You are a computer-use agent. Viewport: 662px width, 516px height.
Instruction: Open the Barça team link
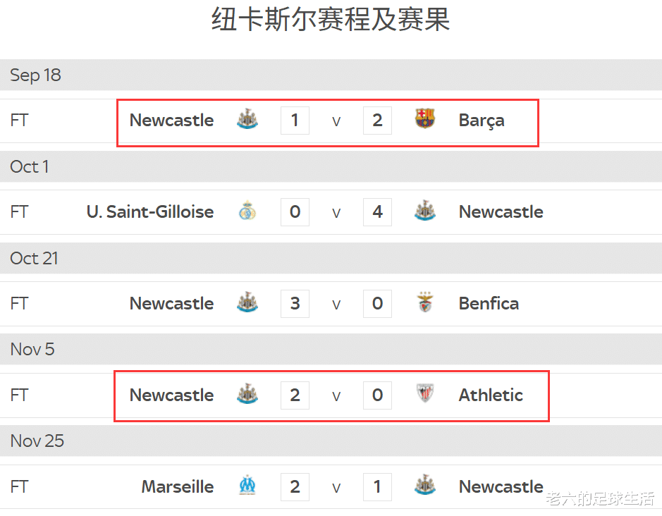tap(482, 121)
